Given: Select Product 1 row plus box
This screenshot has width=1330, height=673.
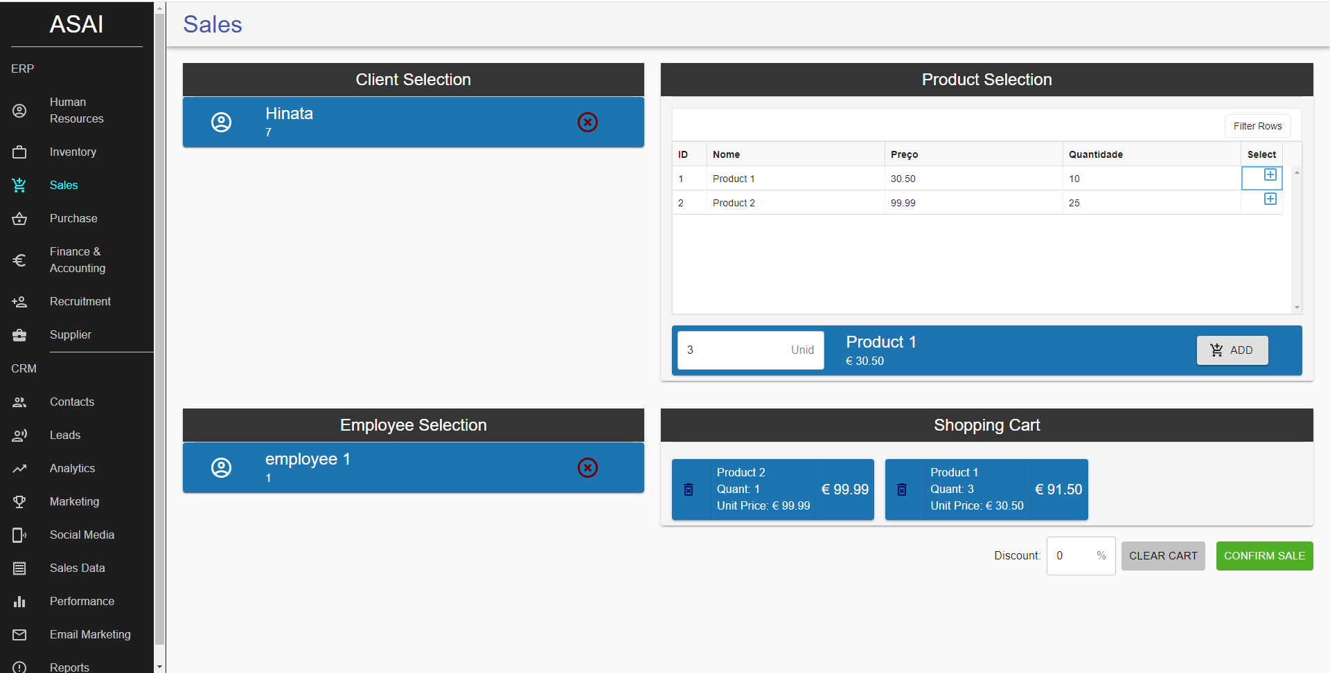Looking at the screenshot, I should (1270, 175).
